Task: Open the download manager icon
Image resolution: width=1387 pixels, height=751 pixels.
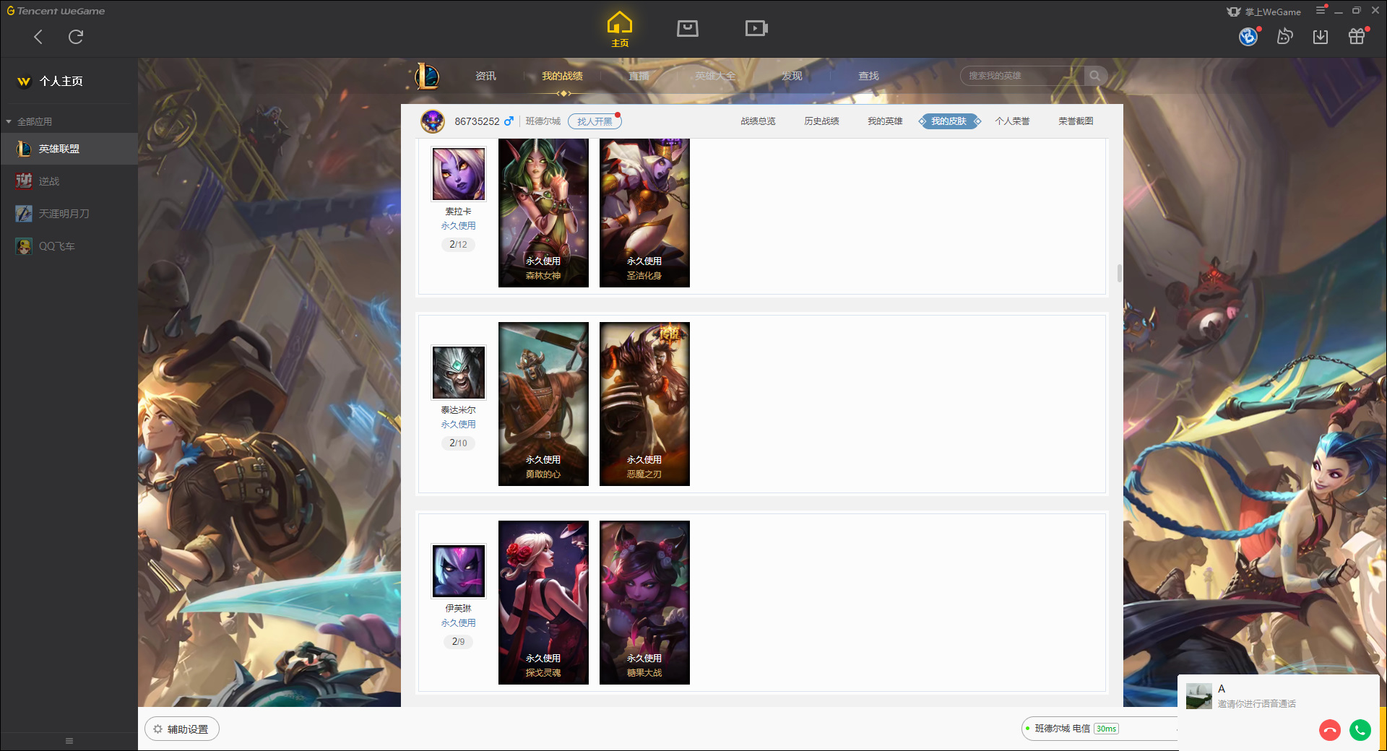Action: tap(1321, 36)
